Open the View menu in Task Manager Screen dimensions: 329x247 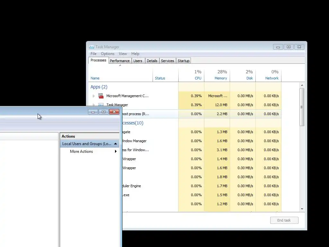[x=123, y=54]
